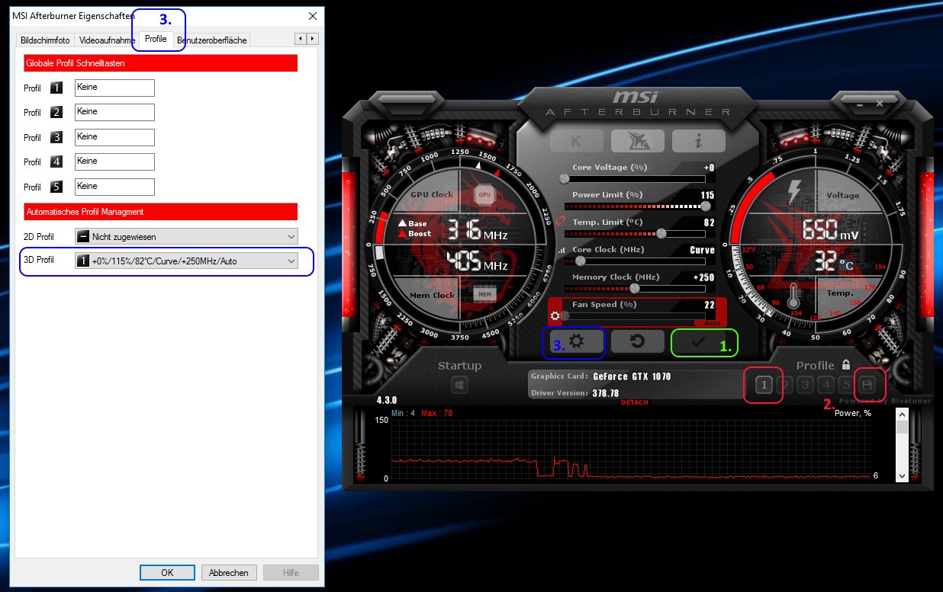Click the Power Limit 115 value
The image size is (943, 592).
(x=707, y=195)
